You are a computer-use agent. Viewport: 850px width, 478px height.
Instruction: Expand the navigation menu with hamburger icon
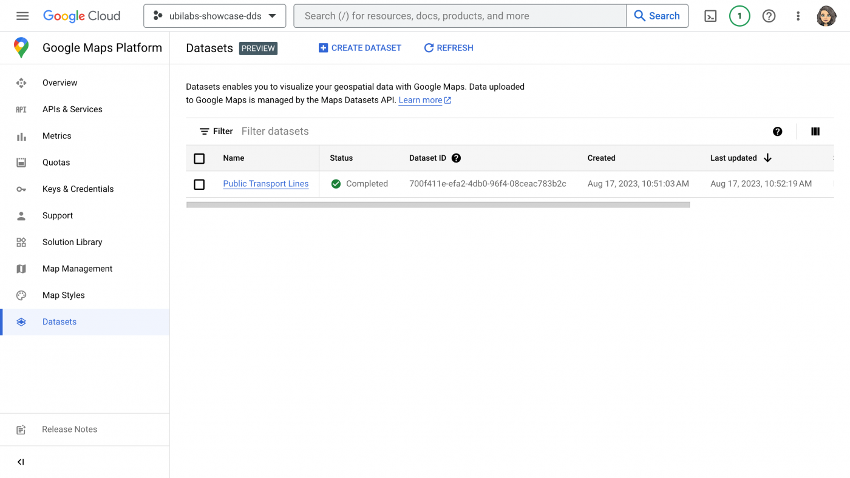(x=22, y=16)
